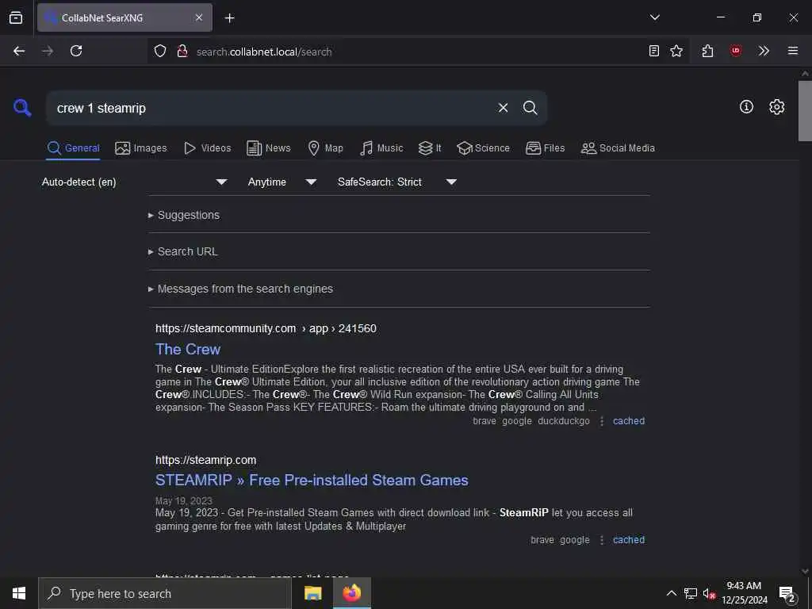Open tracking protection shield icon
The height and width of the screenshot is (609, 812).
tap(160, 51)
